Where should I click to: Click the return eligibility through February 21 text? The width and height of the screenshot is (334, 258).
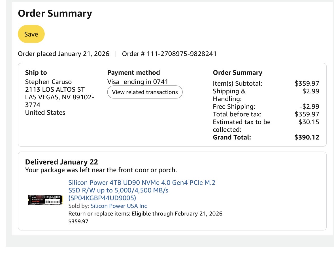(145, 214)
